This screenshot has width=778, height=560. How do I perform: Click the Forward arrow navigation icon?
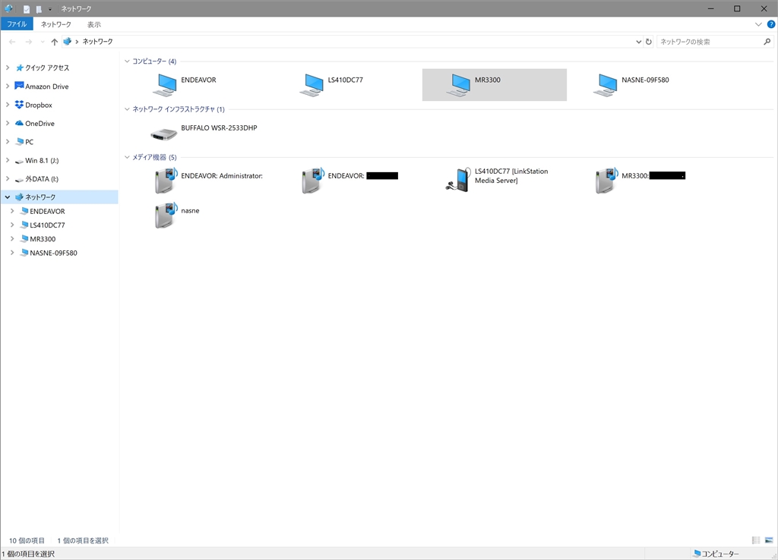coord(29,42)
